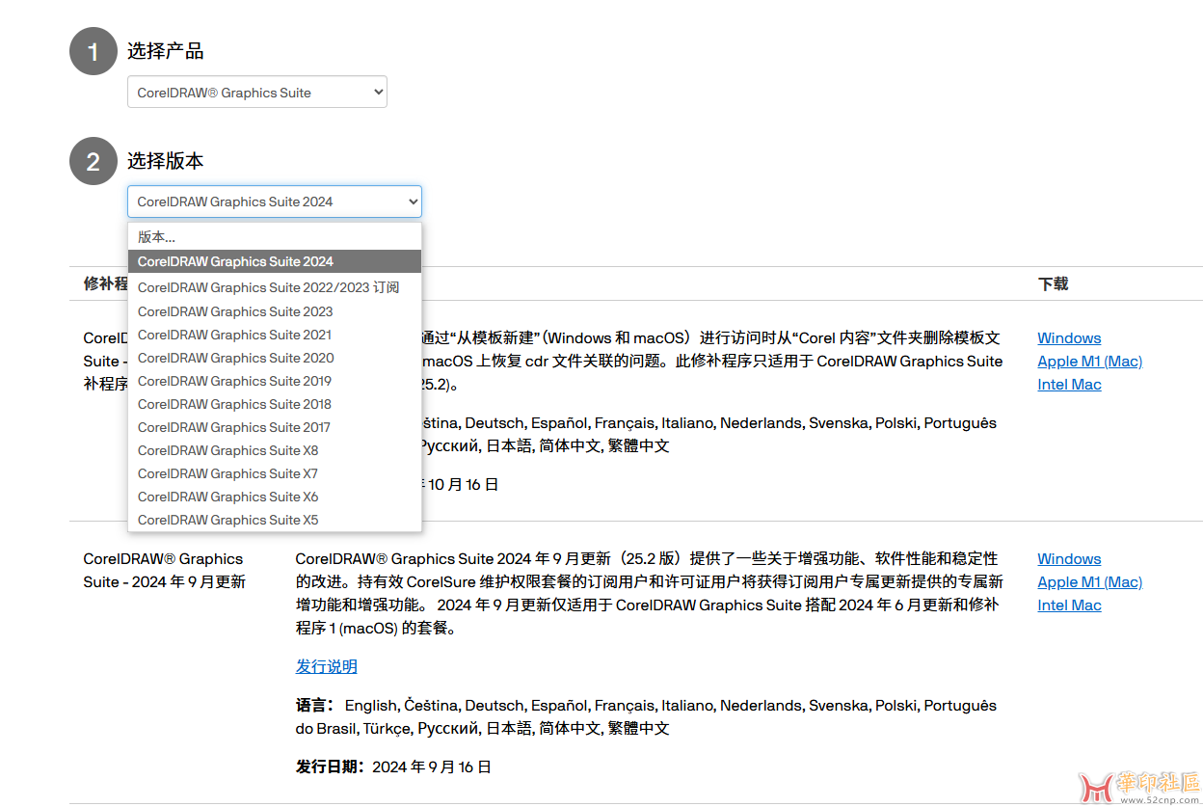Select CorelDRAW Graphics Suite 2023 option

point(275,311)
